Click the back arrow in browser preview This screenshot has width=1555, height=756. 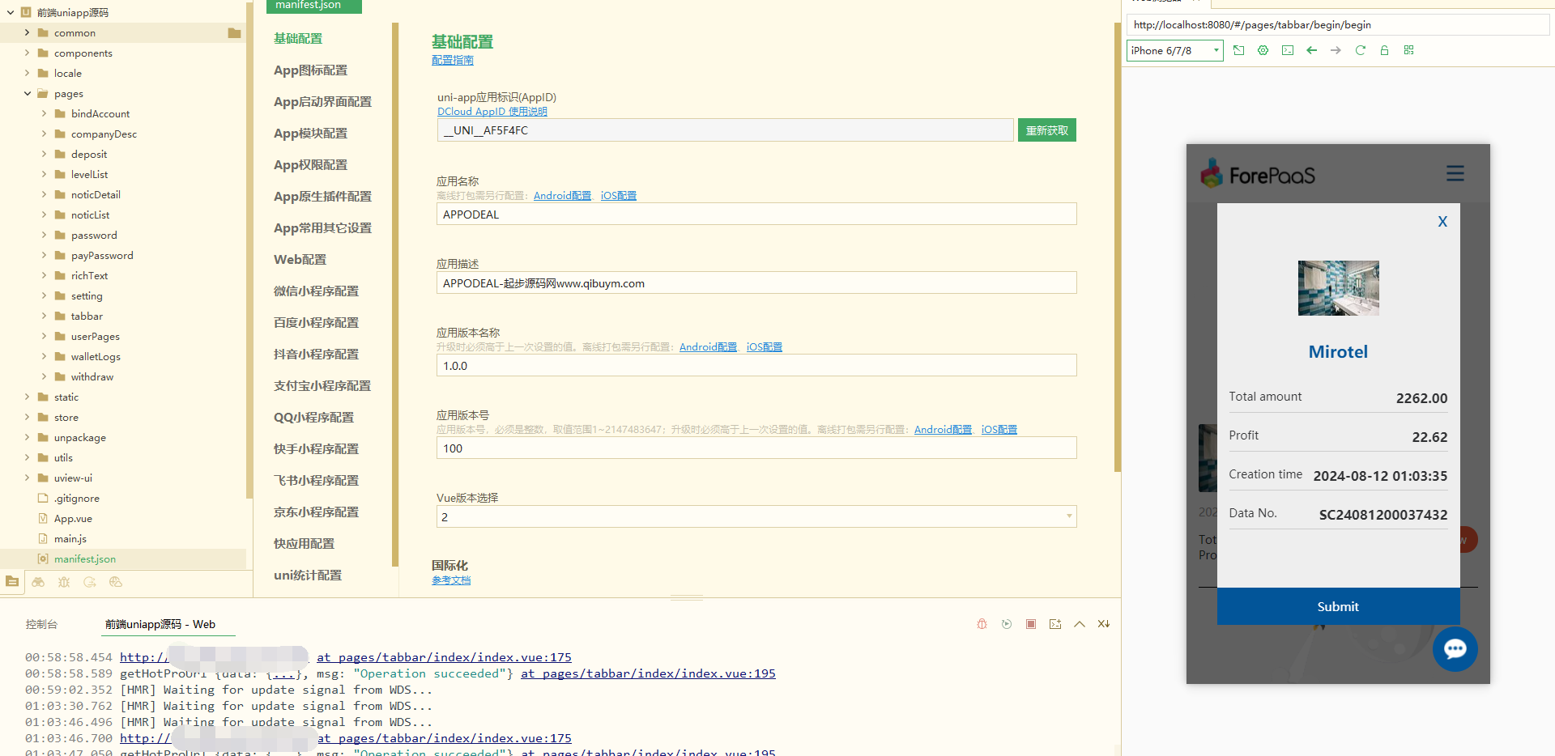click(1311, 50)
